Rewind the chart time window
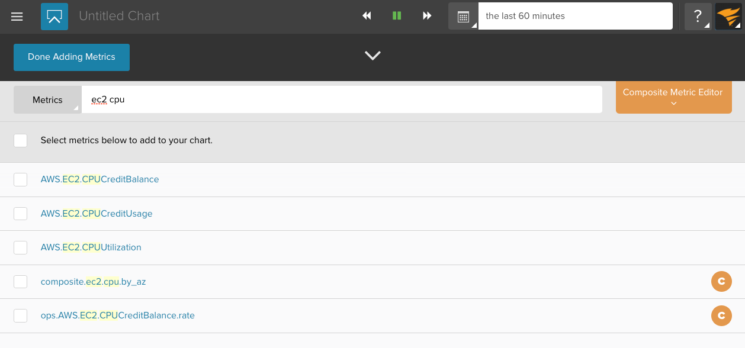This screenshot has width=745, height=348. 367,16
